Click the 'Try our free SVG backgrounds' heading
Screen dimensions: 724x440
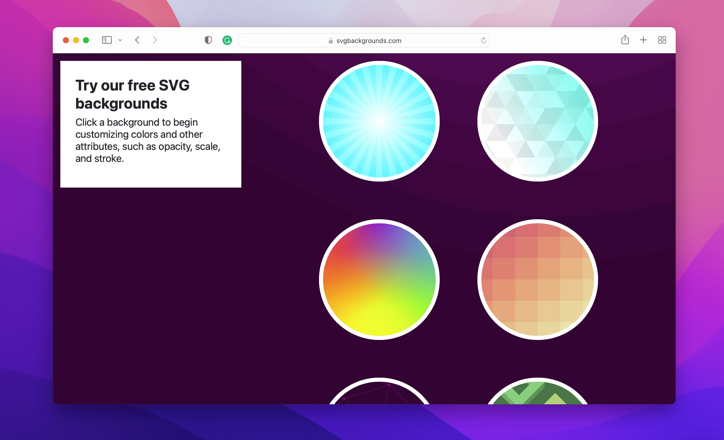point(132,94)
